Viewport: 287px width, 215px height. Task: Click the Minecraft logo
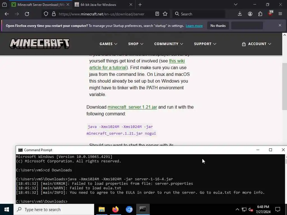[x=40, y=44]
